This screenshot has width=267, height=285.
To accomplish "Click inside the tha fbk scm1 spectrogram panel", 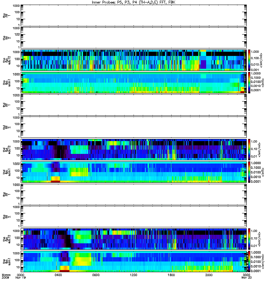I will click(x=134, y=83).
